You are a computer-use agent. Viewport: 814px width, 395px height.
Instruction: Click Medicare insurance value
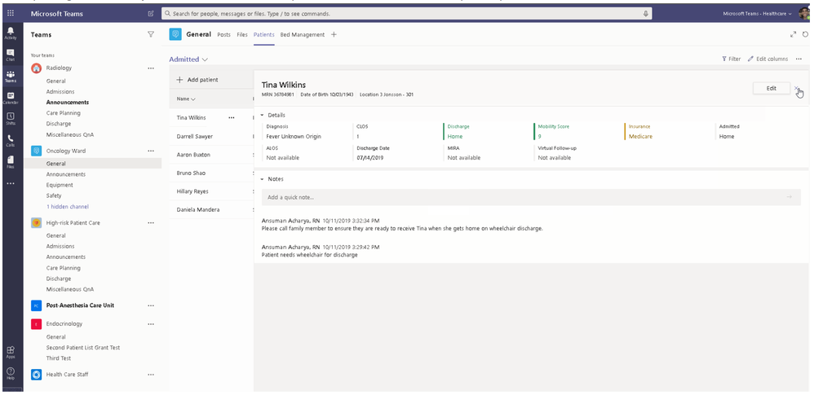pos(640,136)
